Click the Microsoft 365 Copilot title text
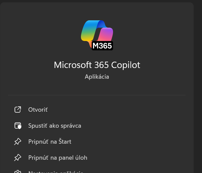This screenshot has height=173, width=202. point(97,65)
